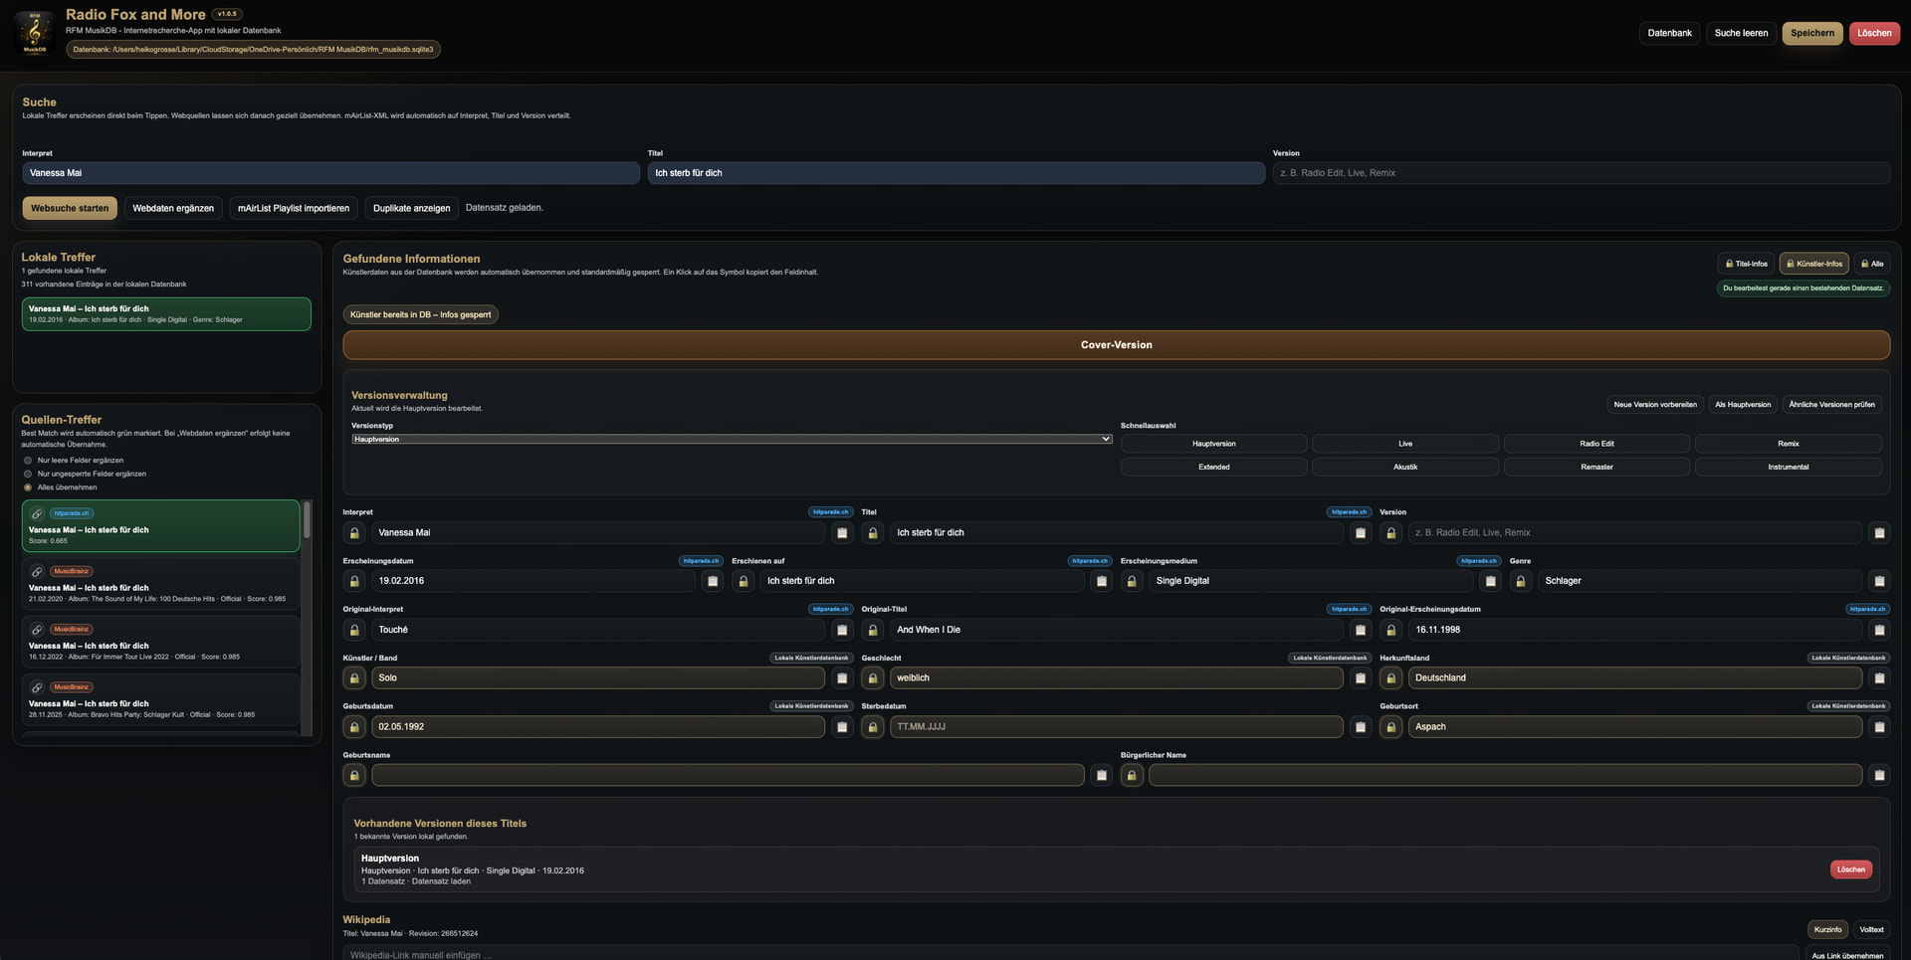Click the Instrumental quick-select chip
This screenshot has width=1911, height=960.
pyautogui.click(x=1789, y=467)
